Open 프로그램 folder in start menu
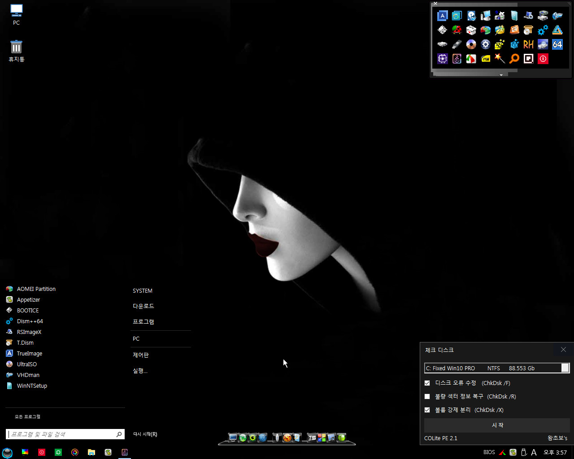The image size is (574, 459). click(x=143, y=322)
